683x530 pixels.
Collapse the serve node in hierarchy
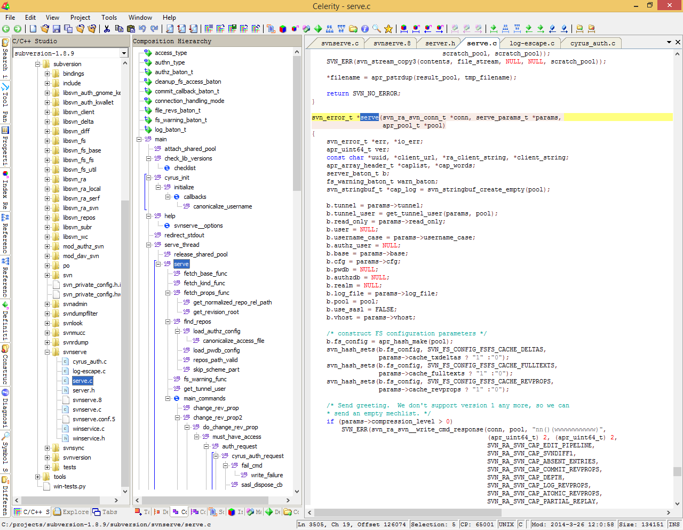pos(158,264)
